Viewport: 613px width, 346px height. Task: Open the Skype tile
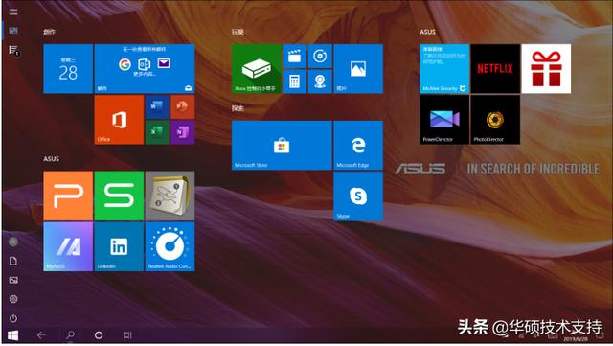coord(358,196)
